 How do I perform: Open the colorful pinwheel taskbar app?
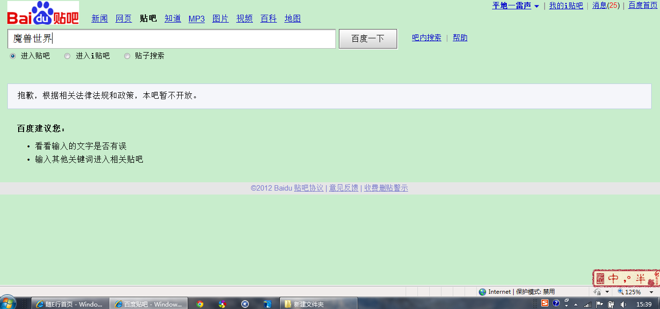[222, 304]
